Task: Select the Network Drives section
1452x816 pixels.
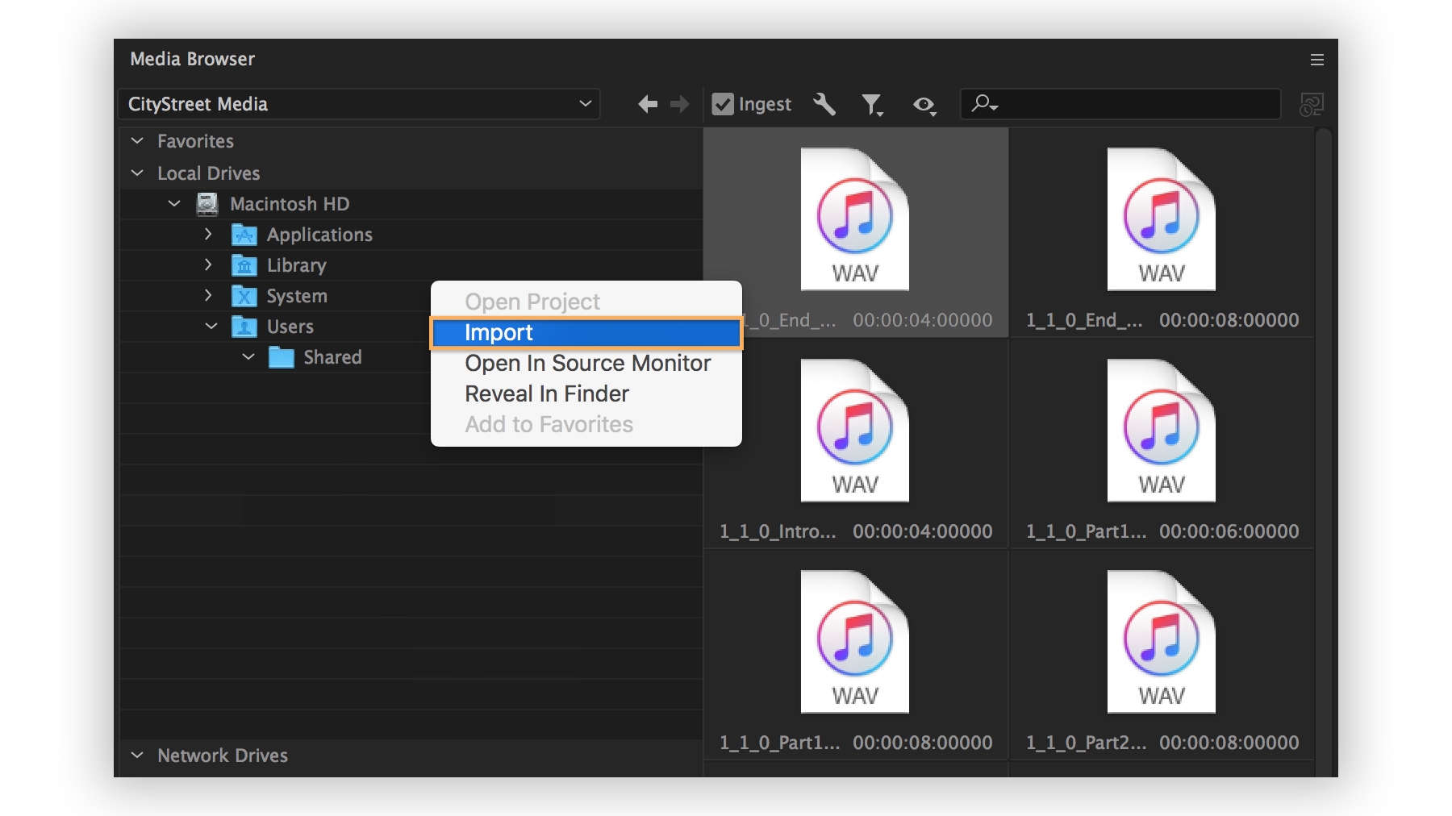Action: pyautogui.click(x=223, y=756)
